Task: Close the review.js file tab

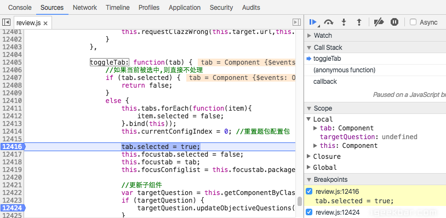Action: click(45, 24)
